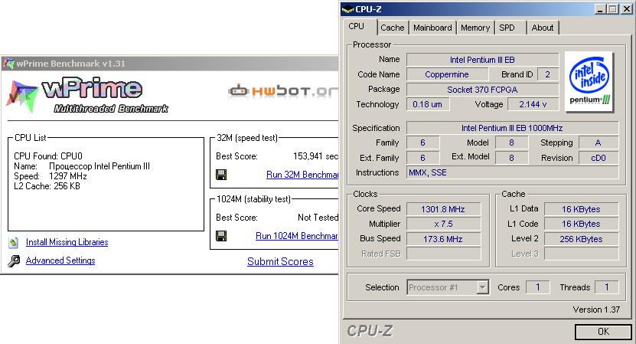
Task: Click the Stepping value A
Action: point(598,143)
